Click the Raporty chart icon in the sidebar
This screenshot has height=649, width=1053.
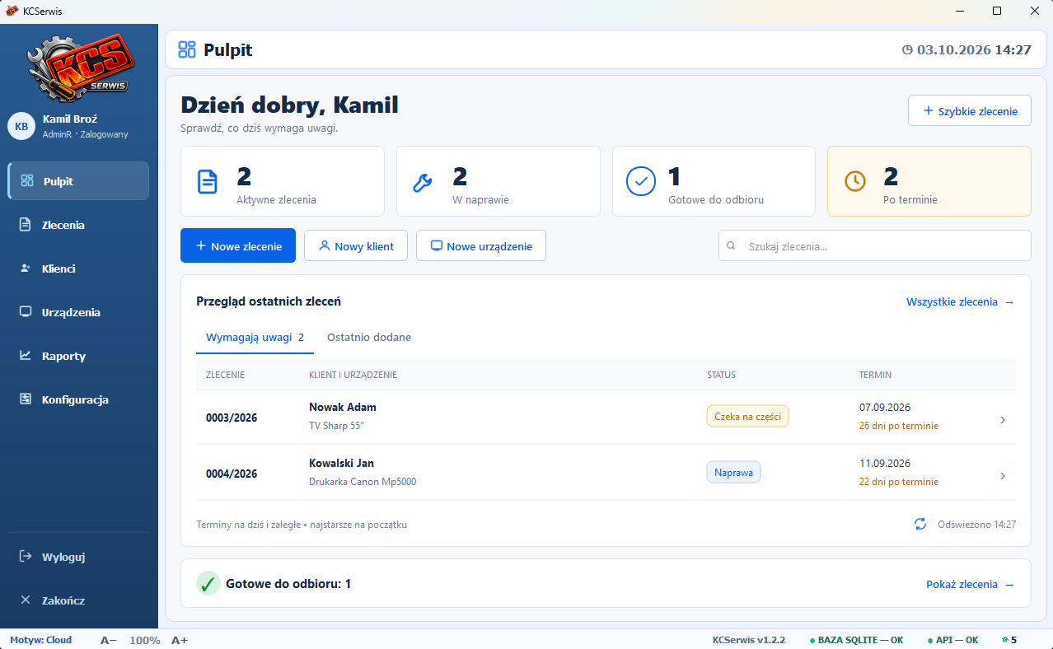tap(26, 356)
